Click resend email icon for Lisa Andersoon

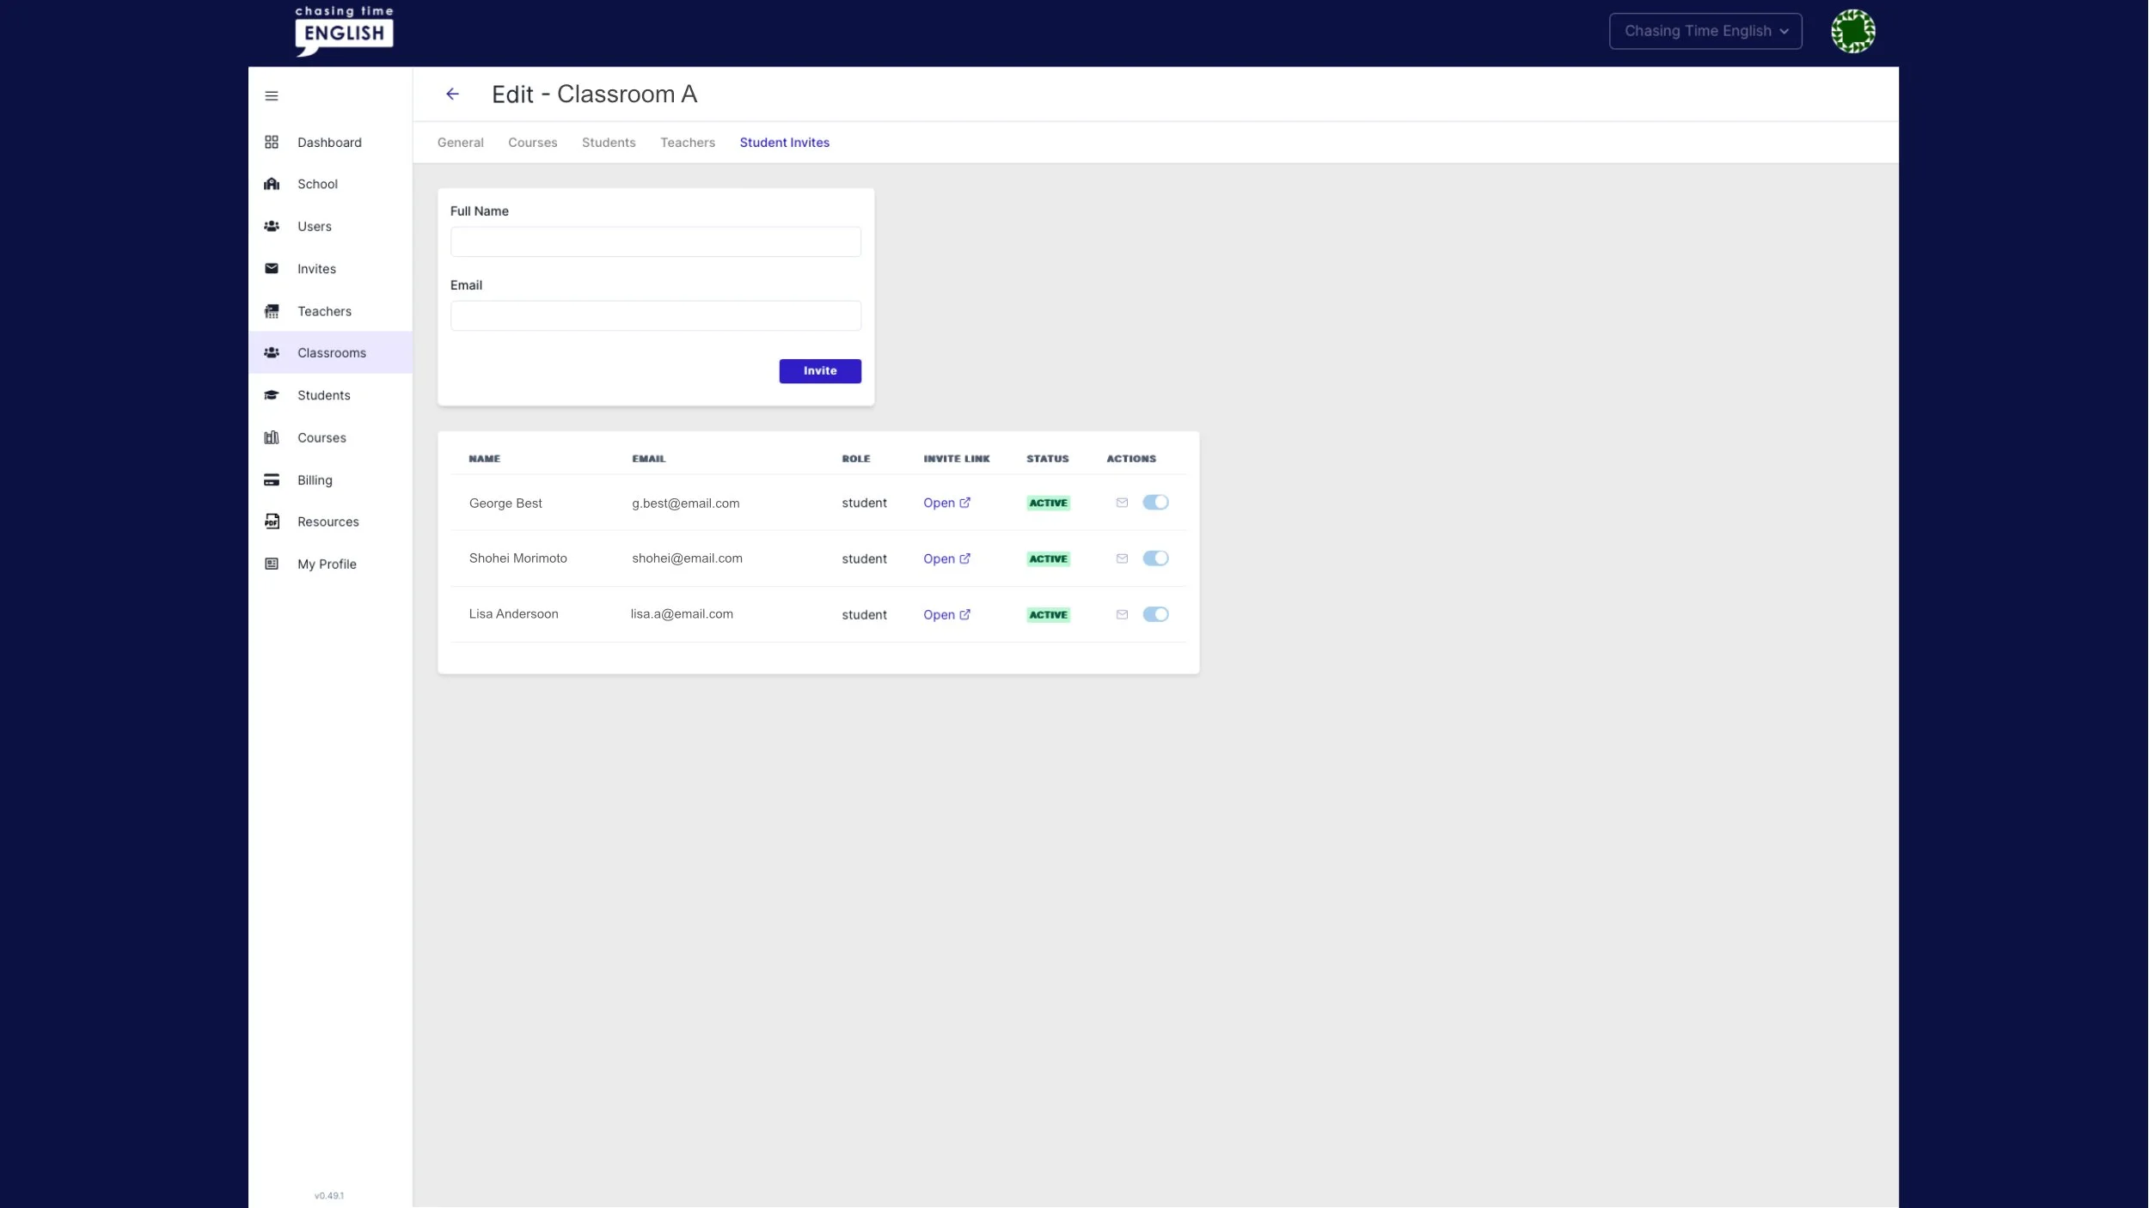pos(1122,614)
